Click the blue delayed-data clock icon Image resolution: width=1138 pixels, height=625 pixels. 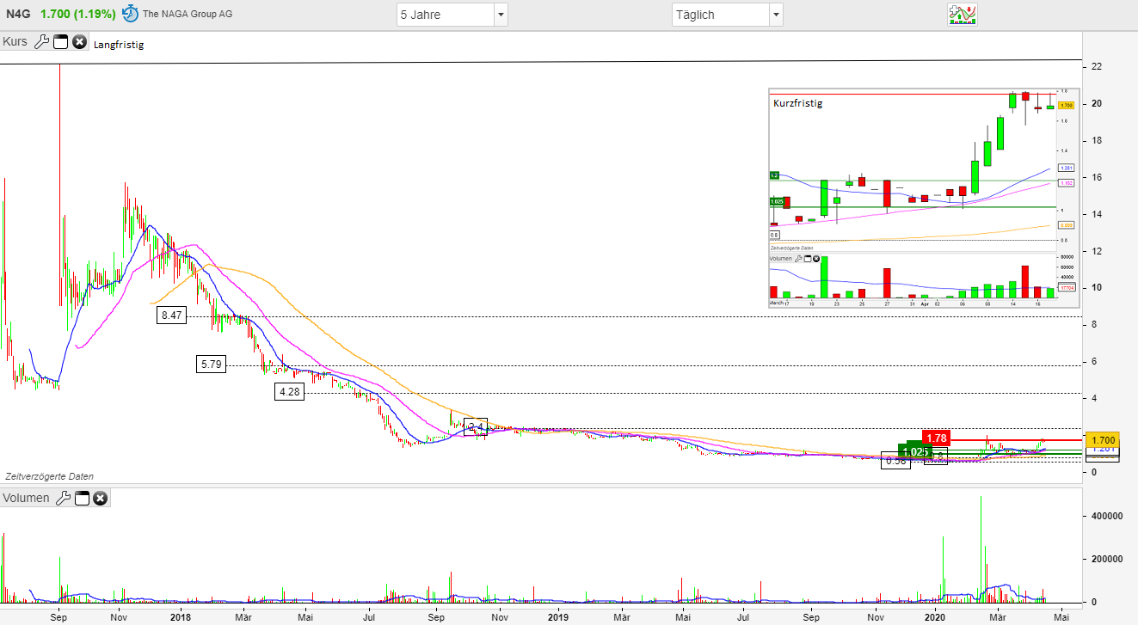[x=129, y=13]
